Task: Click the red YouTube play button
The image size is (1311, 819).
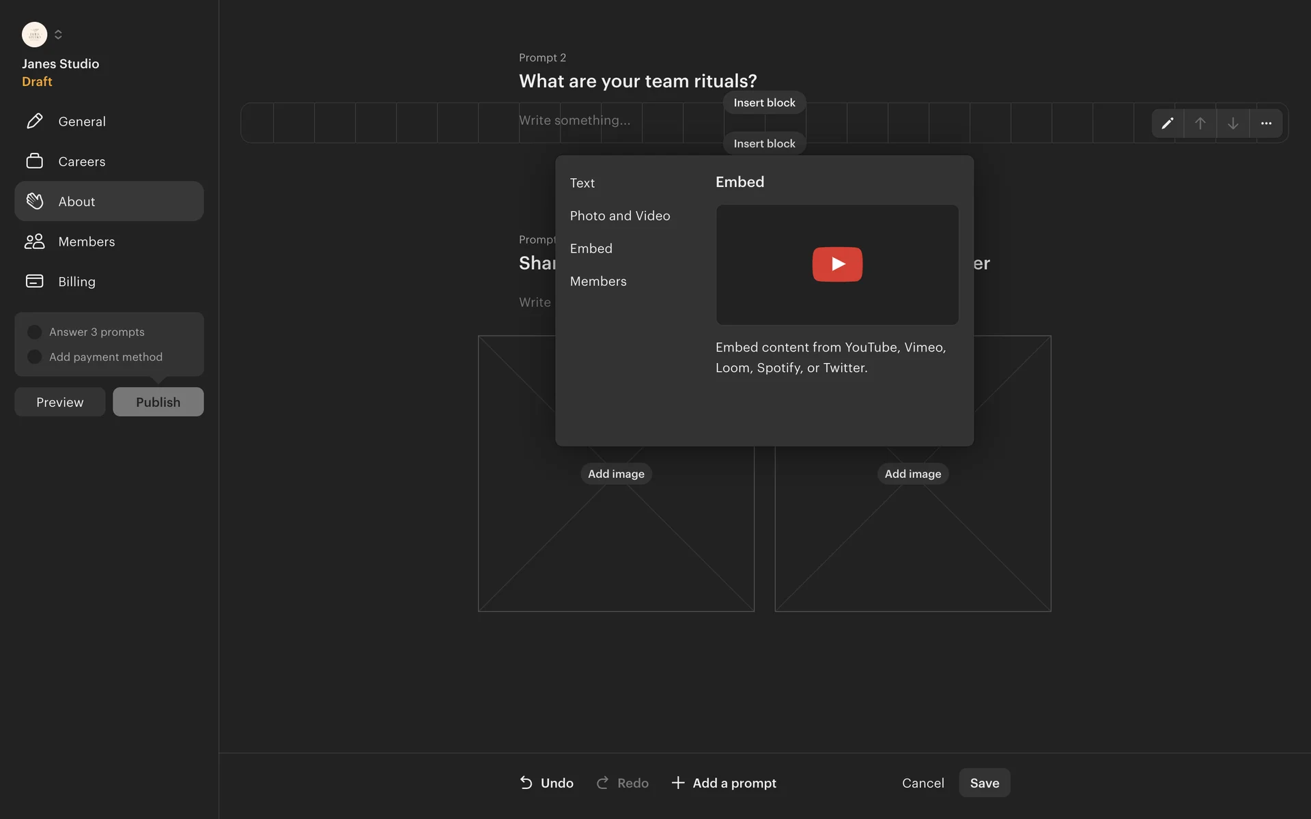Action: [x=837, y=264]
